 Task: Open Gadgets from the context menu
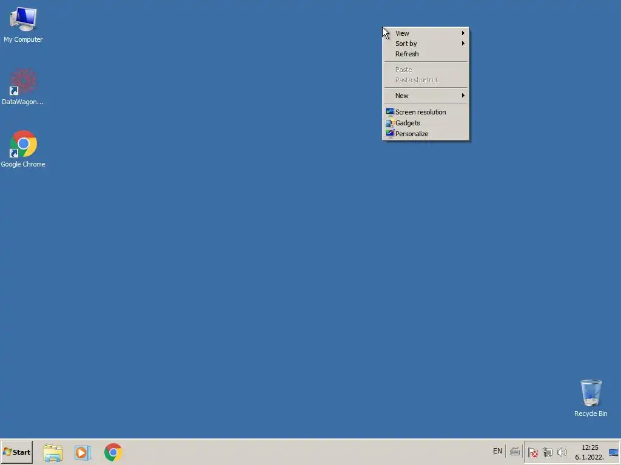426,123
